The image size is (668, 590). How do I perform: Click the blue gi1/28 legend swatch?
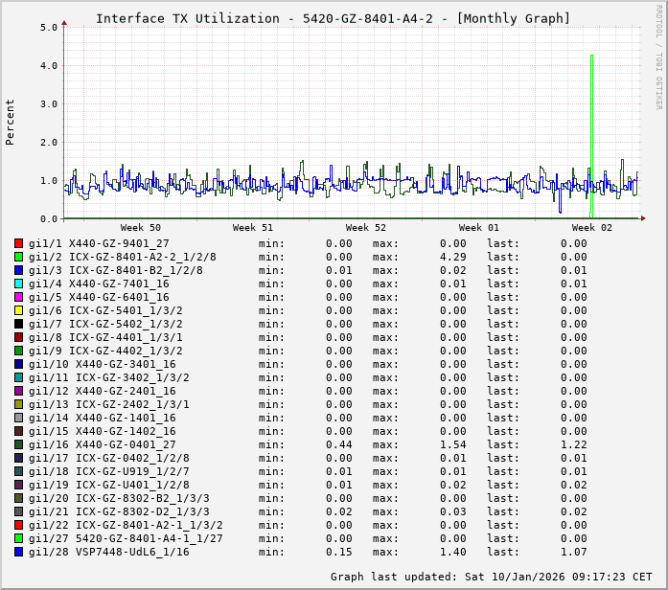[x=19, y=553]
